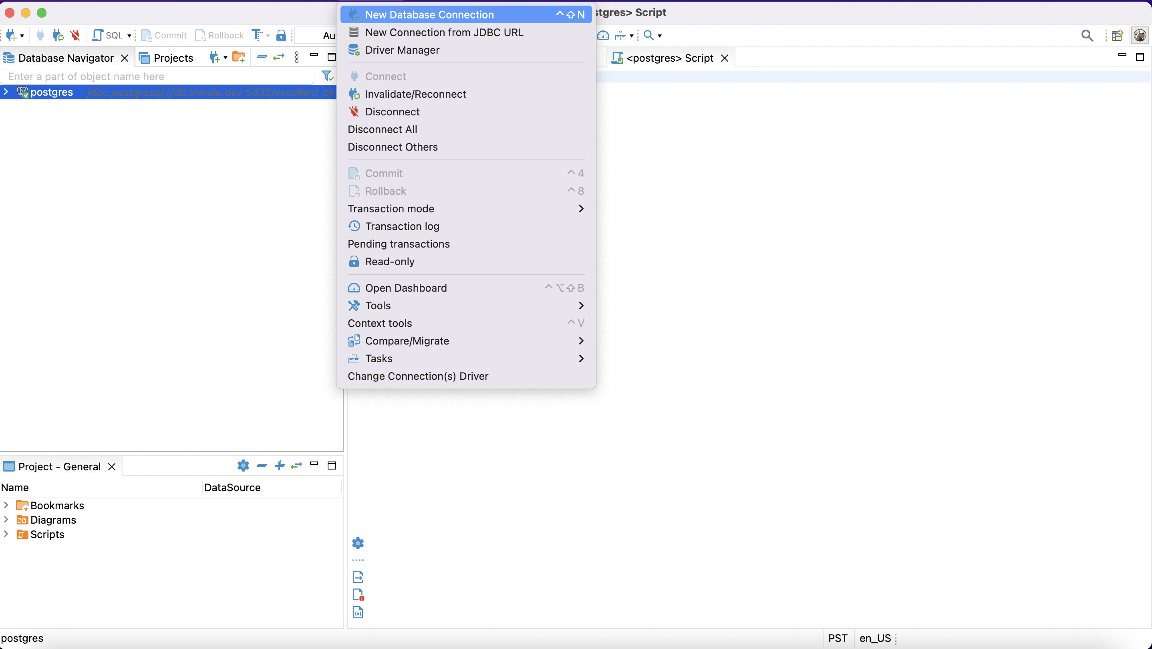Viewport: 1152px width, 649px height.
Task: Click Disconnect All menu entry
Action: (382, 129)
